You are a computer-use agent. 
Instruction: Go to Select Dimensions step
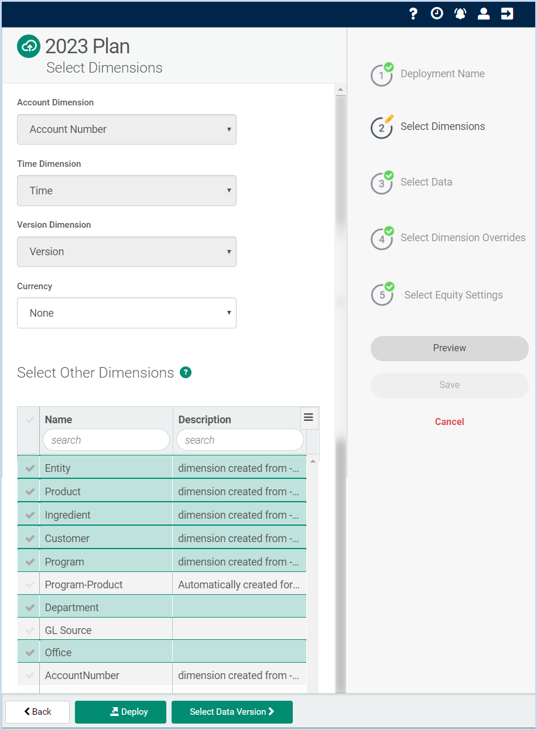(443, 126)
